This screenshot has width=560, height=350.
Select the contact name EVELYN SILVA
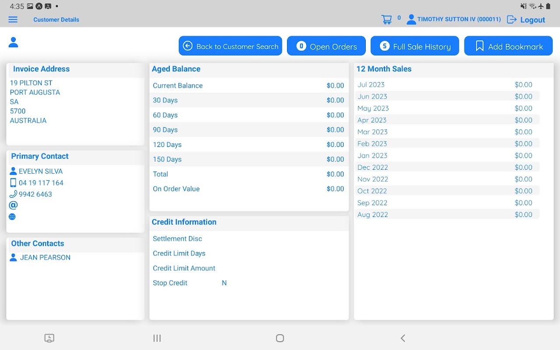click(x=41, y=171)
